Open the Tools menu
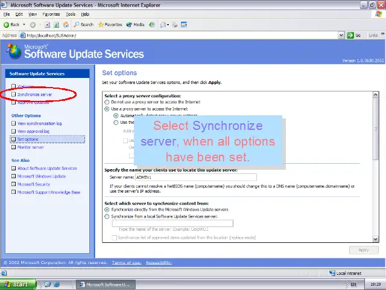 [x=71, y=14]
